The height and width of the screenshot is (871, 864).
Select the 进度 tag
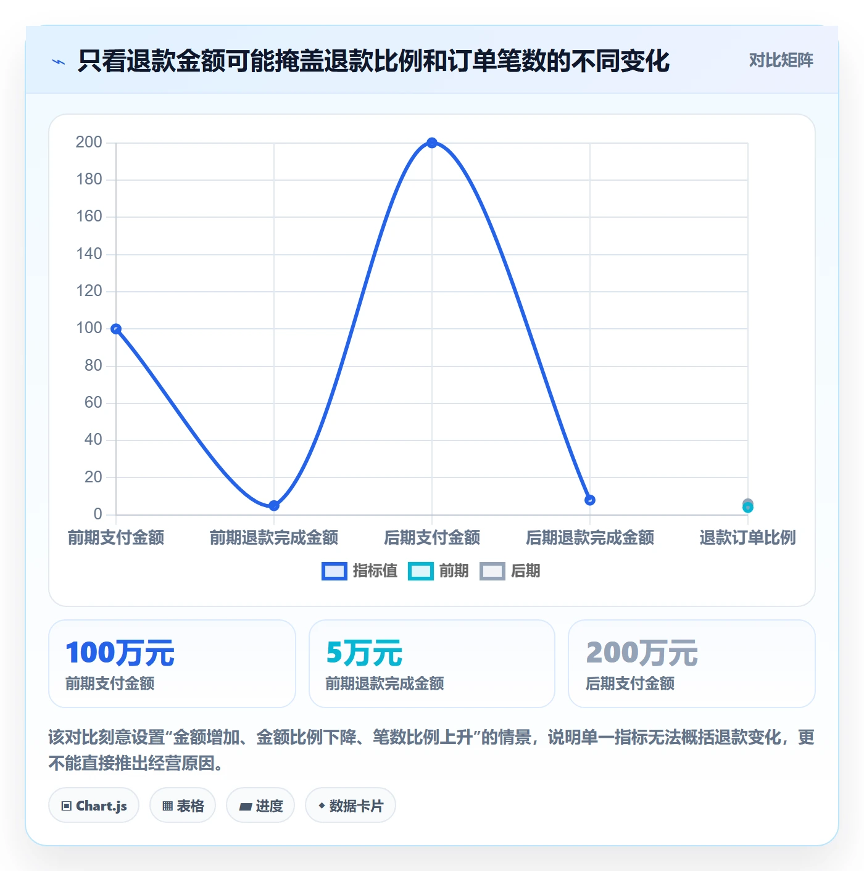click(260, 805)
